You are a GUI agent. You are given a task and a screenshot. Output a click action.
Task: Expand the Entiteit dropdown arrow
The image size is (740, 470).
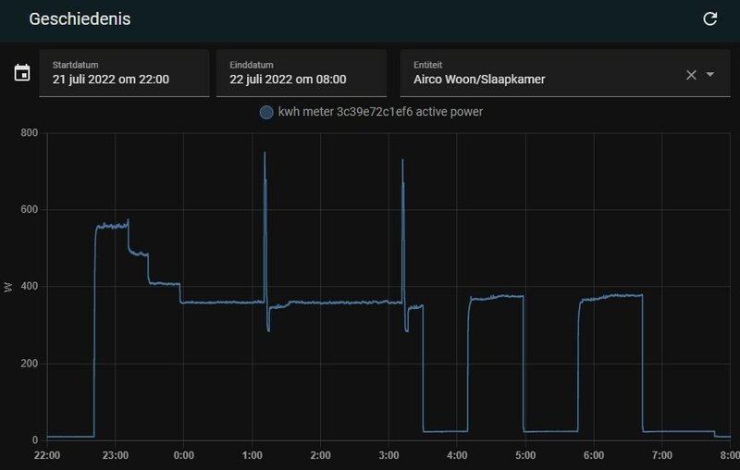[x=709, y=75]
